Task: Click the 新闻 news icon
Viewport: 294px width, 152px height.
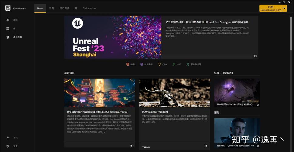Action: (128, 64)
